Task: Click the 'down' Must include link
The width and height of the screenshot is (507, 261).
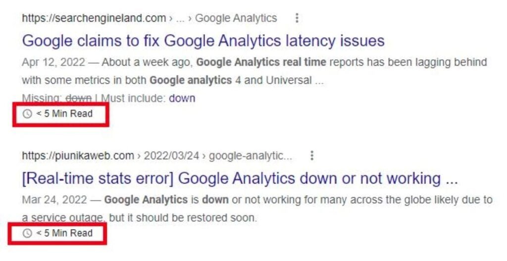Action: (x=182, y=98)
